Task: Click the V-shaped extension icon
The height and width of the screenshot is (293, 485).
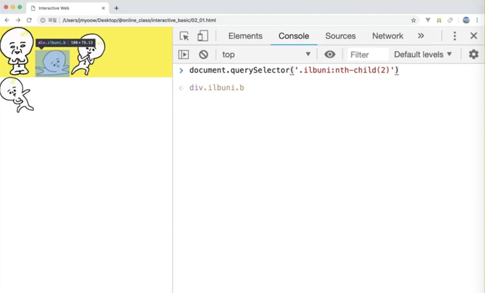Action: coord(428,20)
